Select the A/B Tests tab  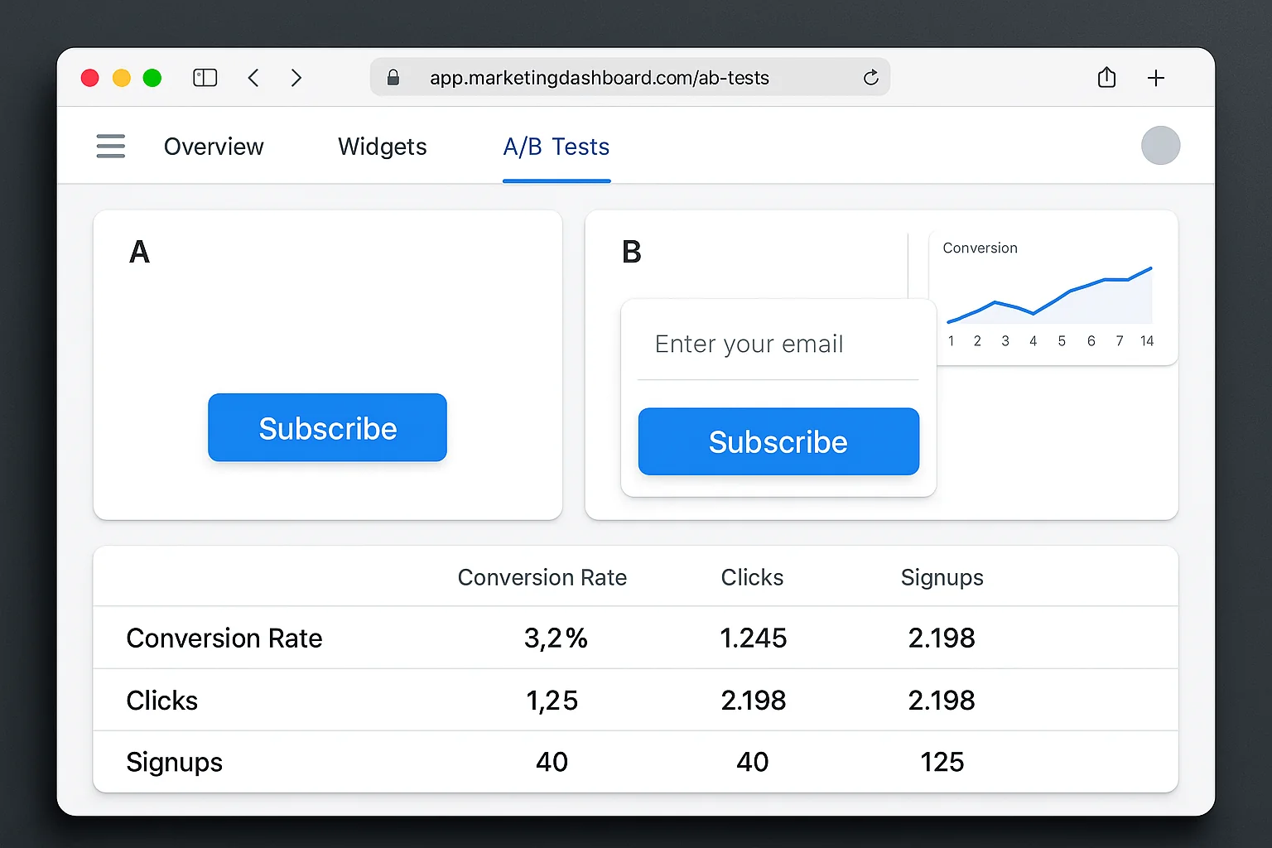556,147
